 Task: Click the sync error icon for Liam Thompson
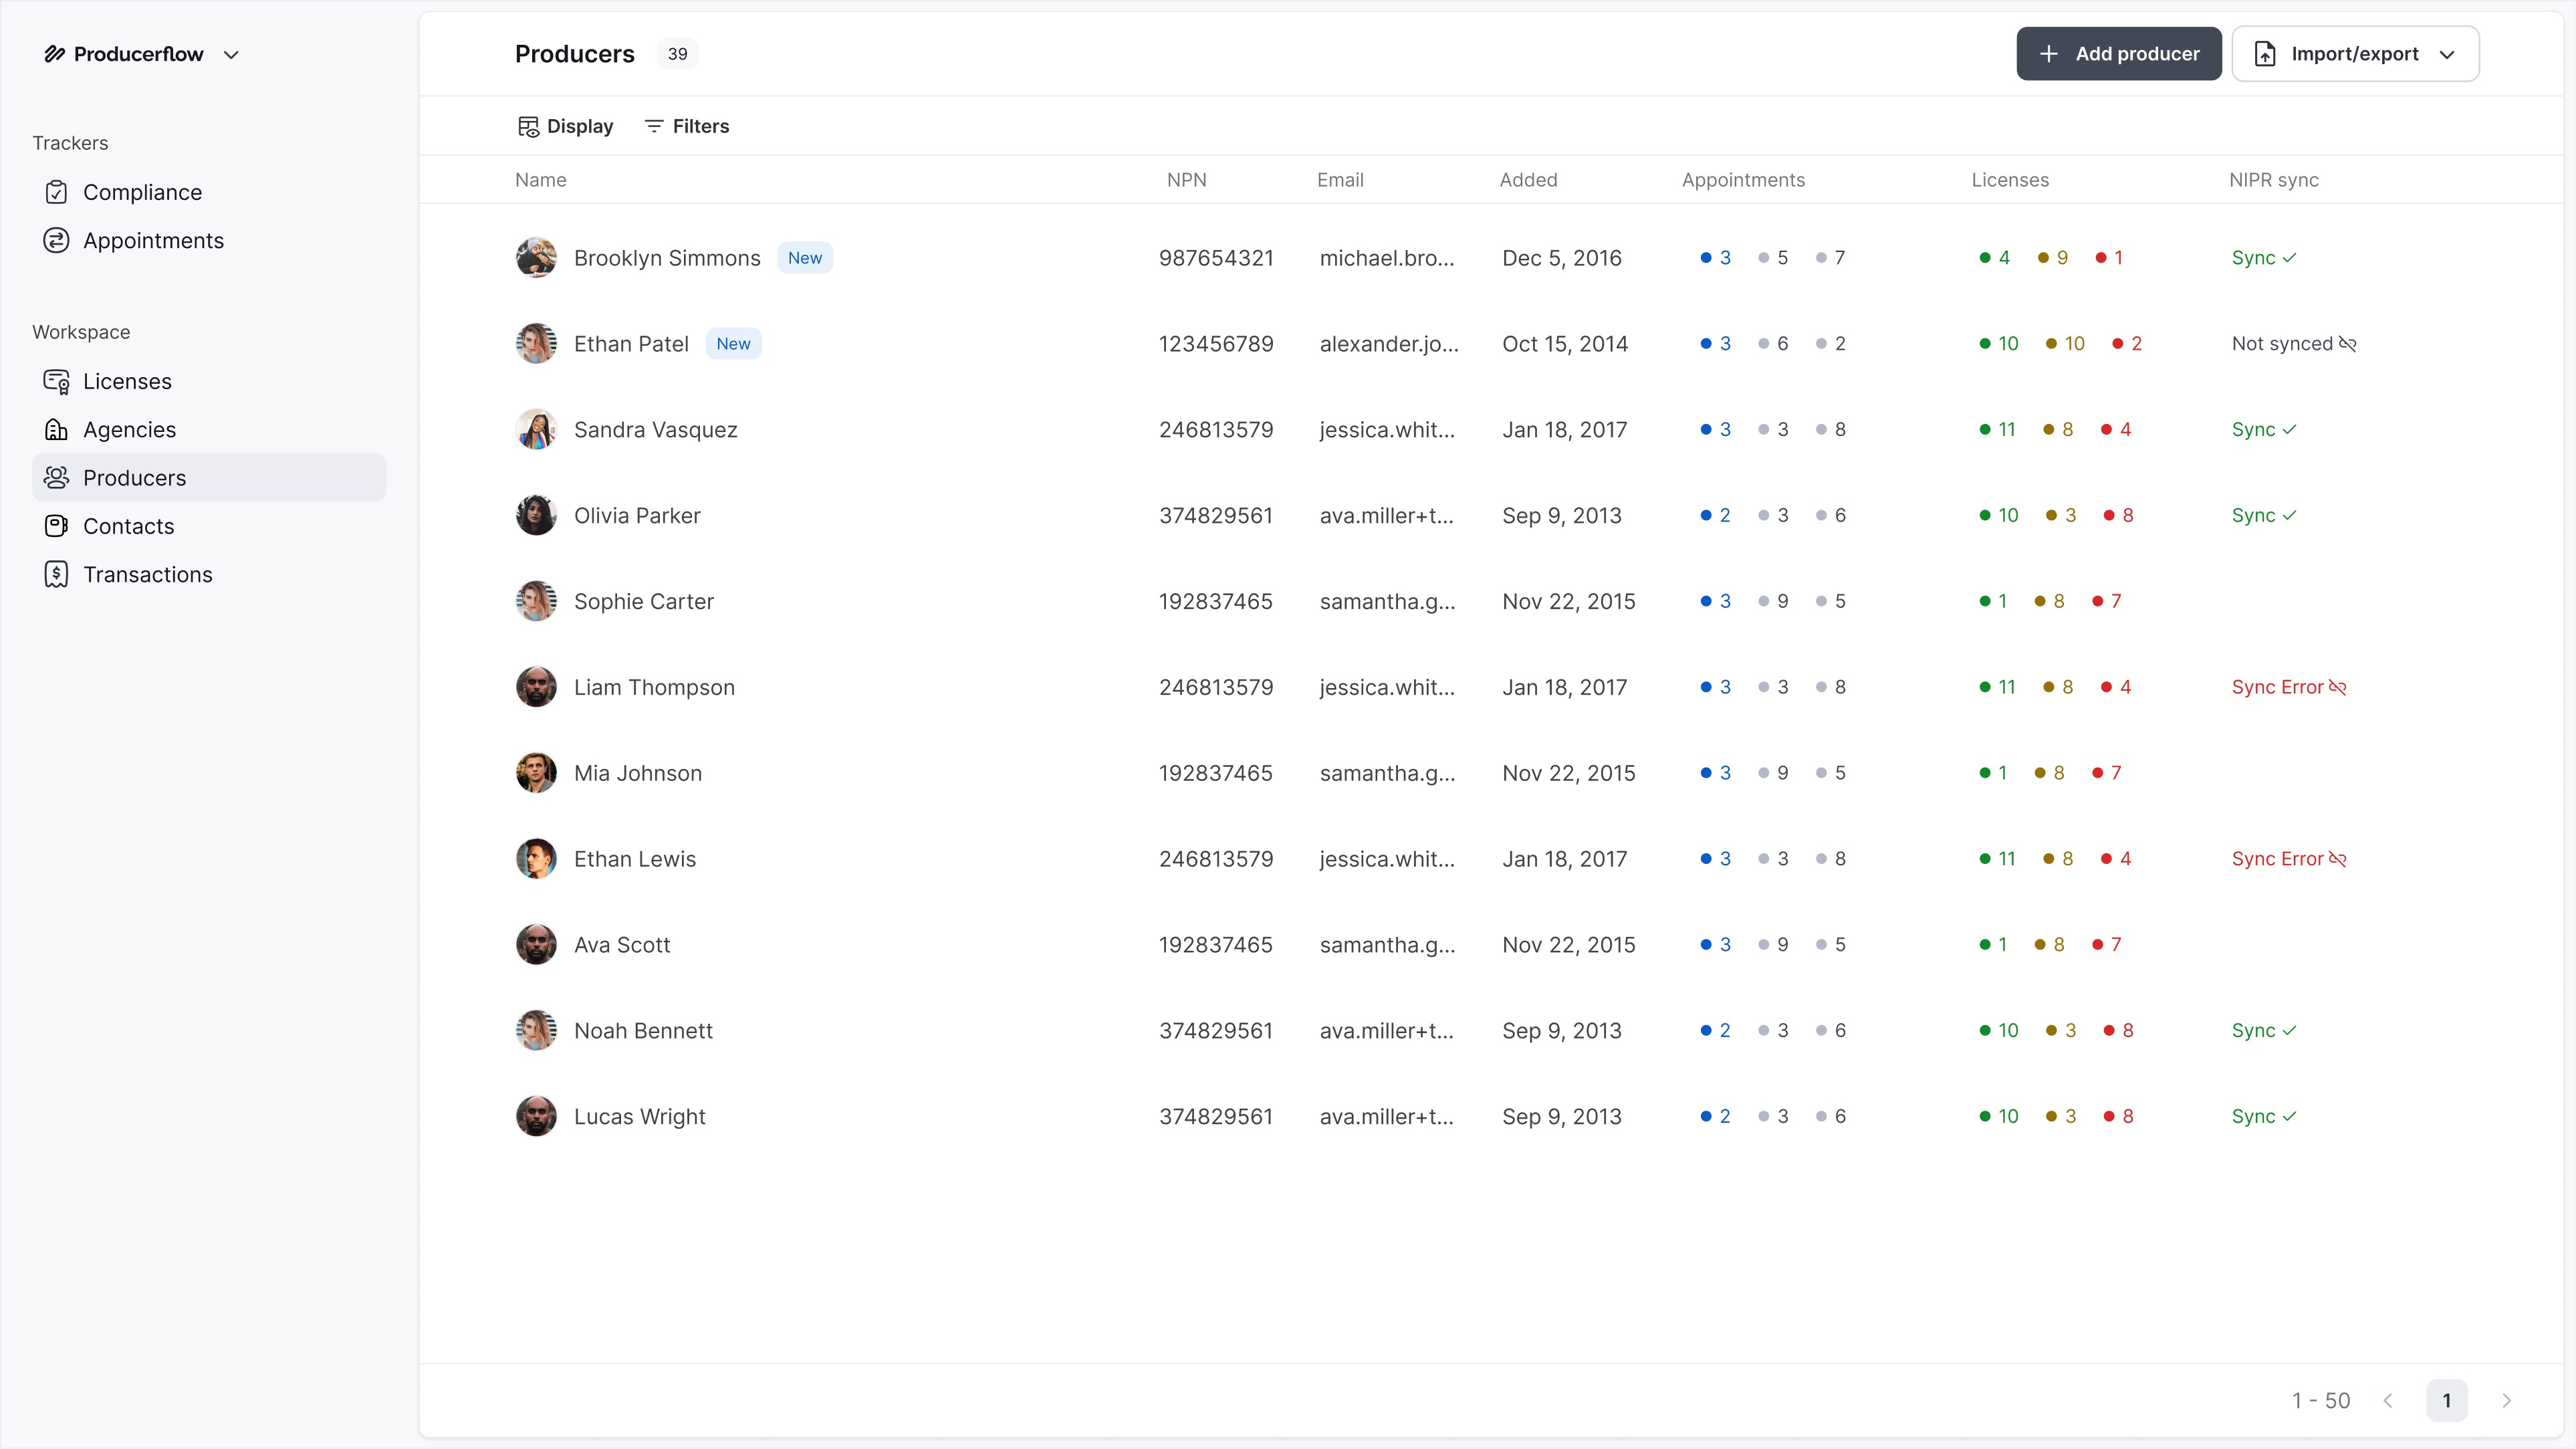click(x=2339, y=687)
